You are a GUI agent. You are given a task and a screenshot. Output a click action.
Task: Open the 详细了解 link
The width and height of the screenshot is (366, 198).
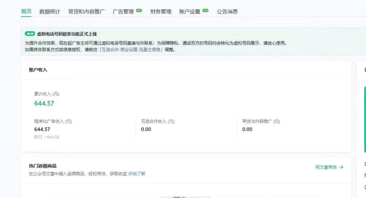coord(138,173)
